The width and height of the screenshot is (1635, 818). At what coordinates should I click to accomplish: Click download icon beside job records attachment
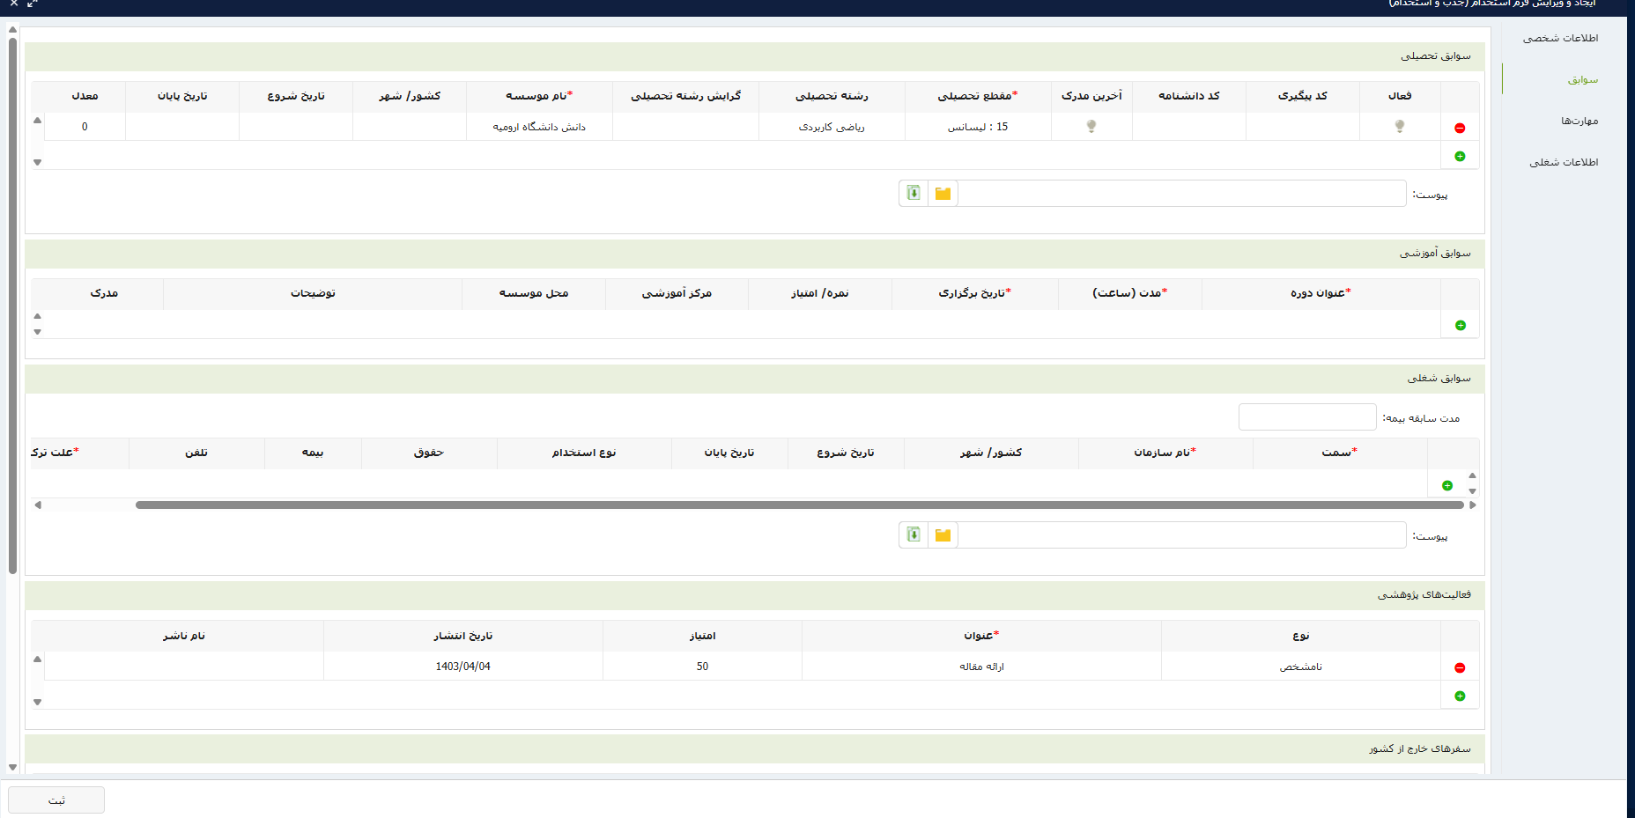point(914,535)
